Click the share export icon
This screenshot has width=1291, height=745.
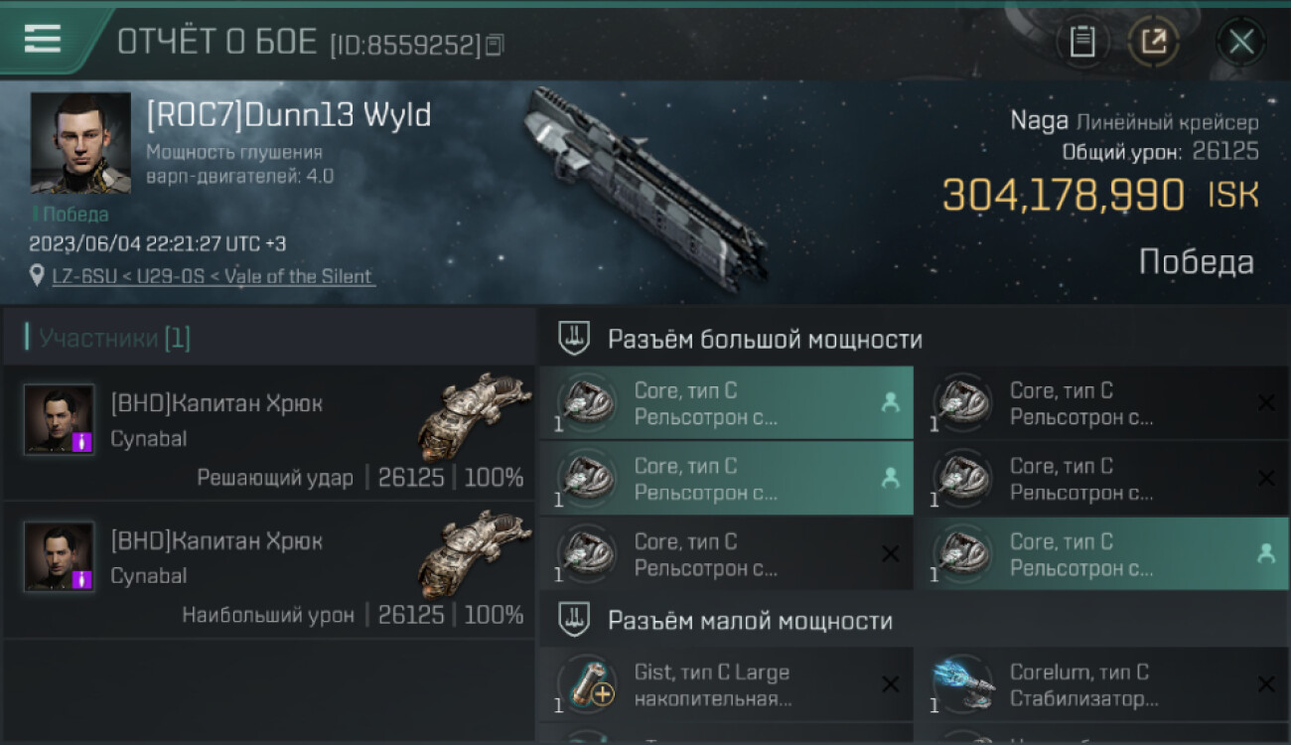1153,42
